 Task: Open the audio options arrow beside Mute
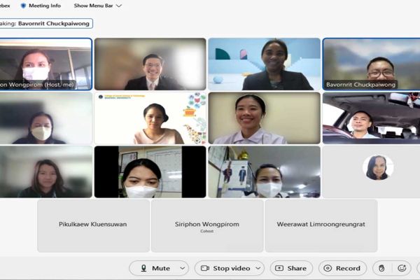(183, 268)
